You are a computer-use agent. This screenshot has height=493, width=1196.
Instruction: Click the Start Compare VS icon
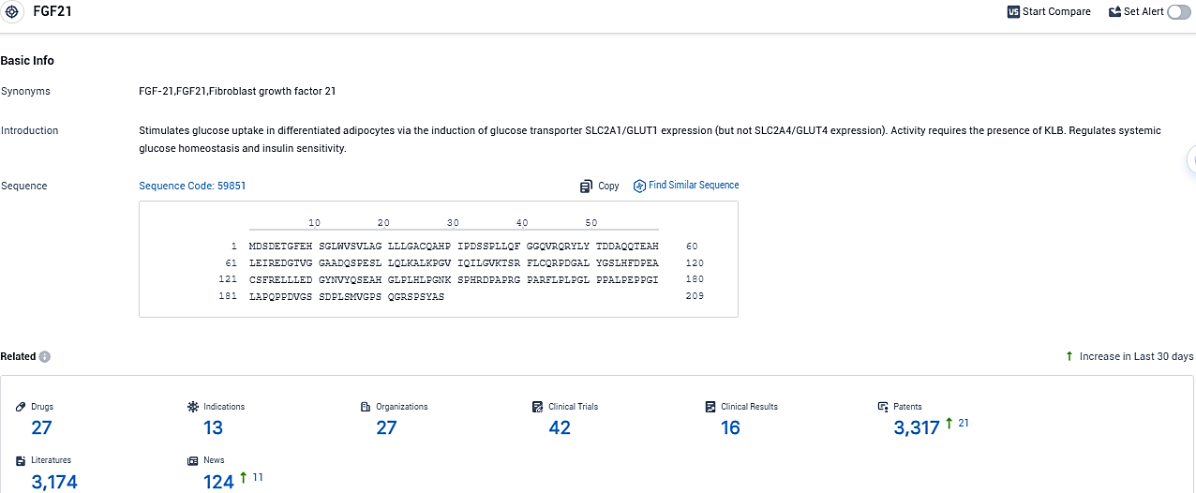[1013, 11]
